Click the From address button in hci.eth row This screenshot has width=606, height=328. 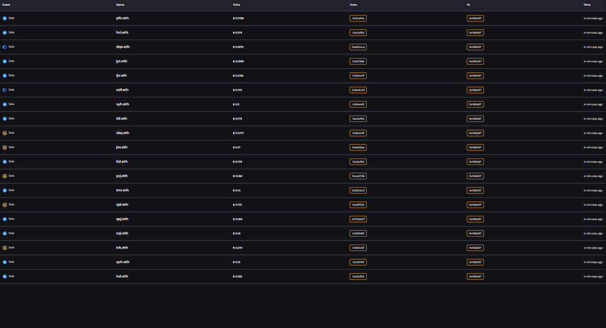(358, 32)
